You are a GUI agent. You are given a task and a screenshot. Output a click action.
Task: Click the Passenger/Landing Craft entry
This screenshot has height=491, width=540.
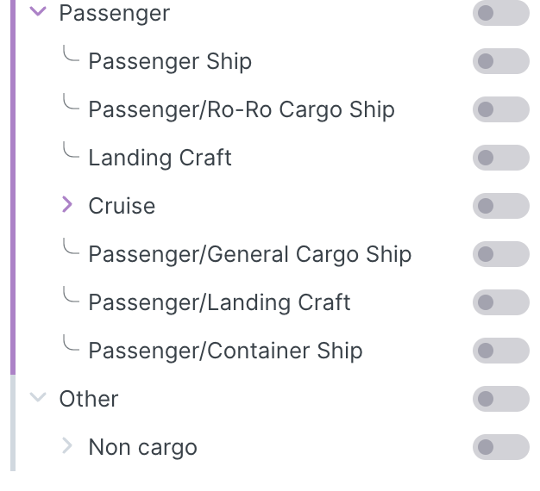click(x=219, y=303)
